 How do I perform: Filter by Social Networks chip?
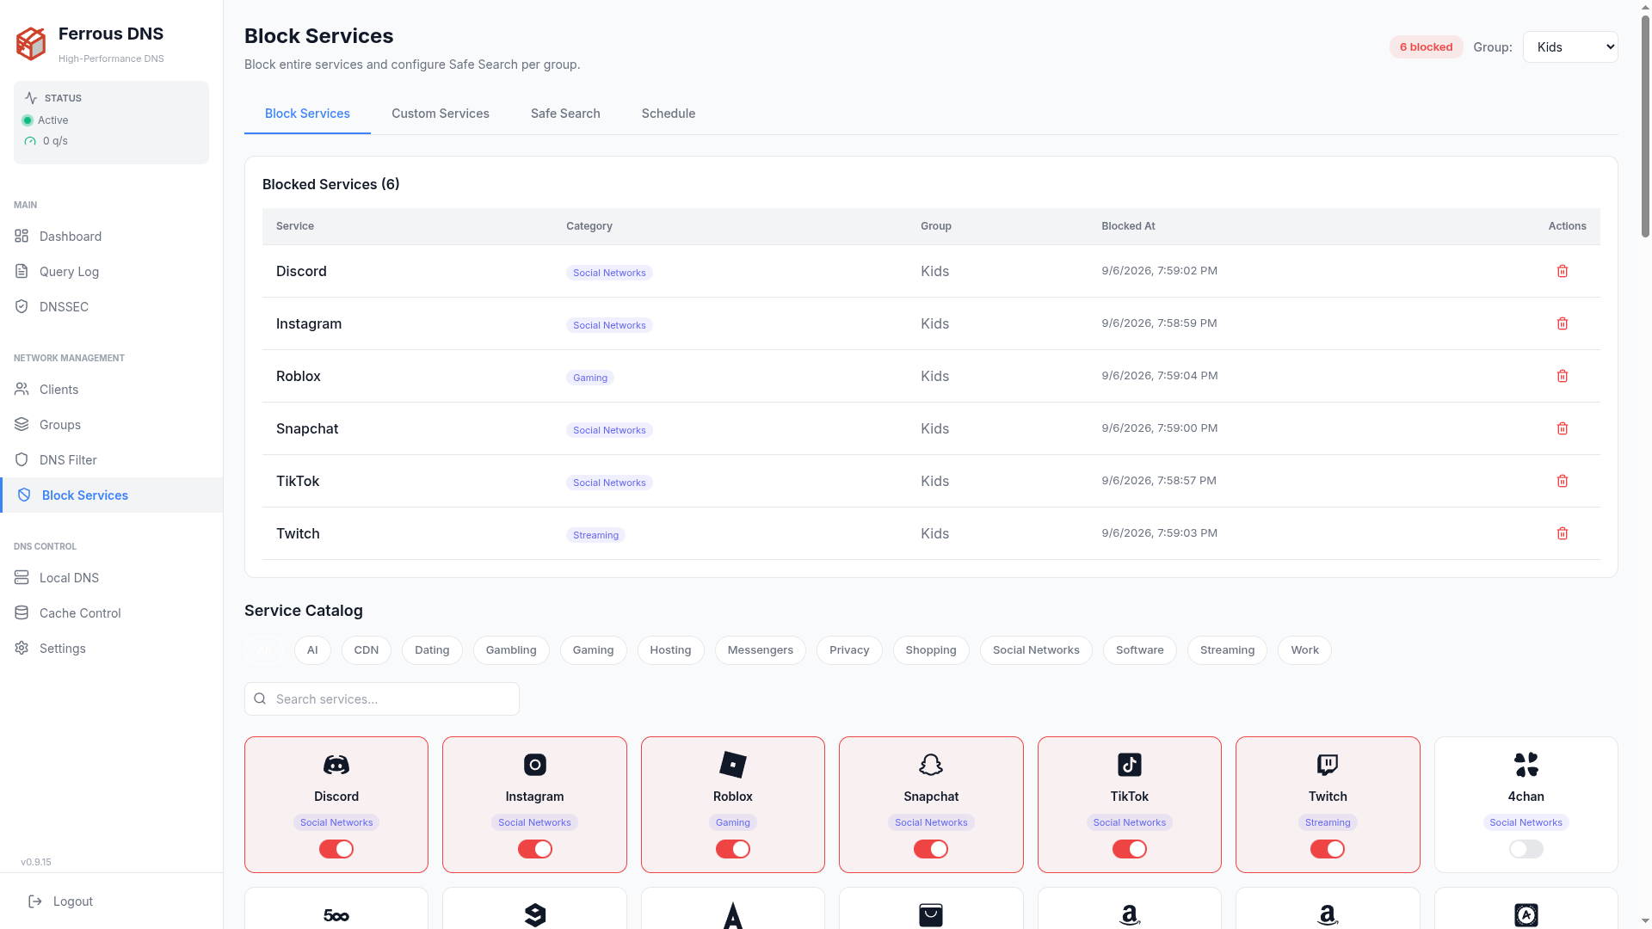click(x=1036, y=650)
